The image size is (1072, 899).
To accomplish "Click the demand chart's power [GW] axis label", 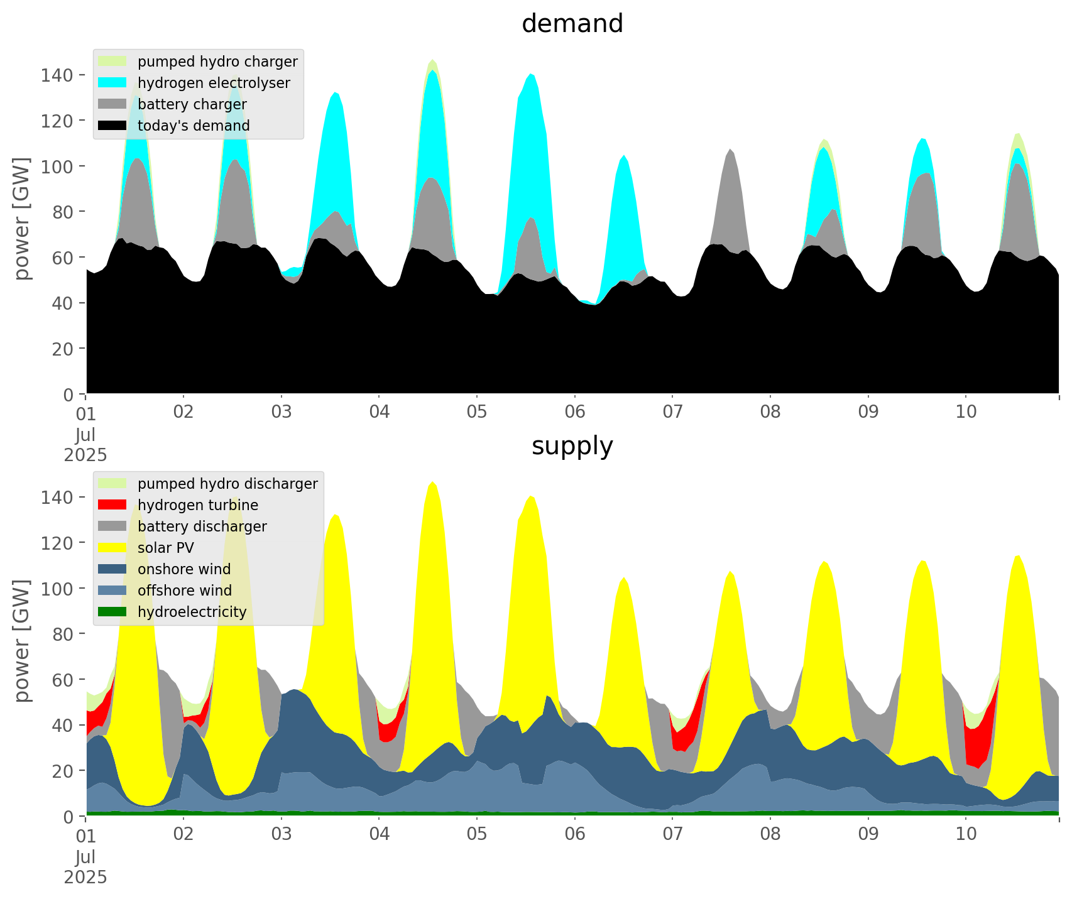I will (x=22, y=219).
